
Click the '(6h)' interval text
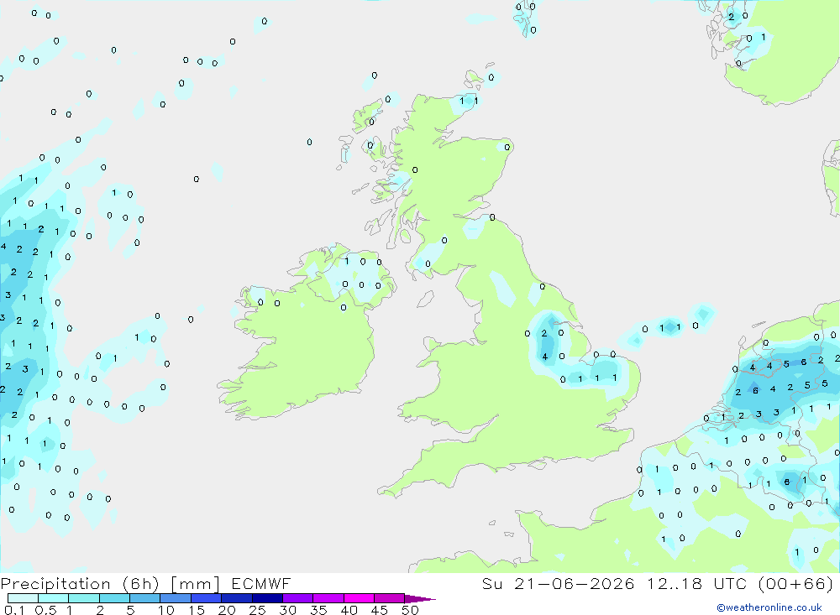pyautogui.click(x=141, y=584)
